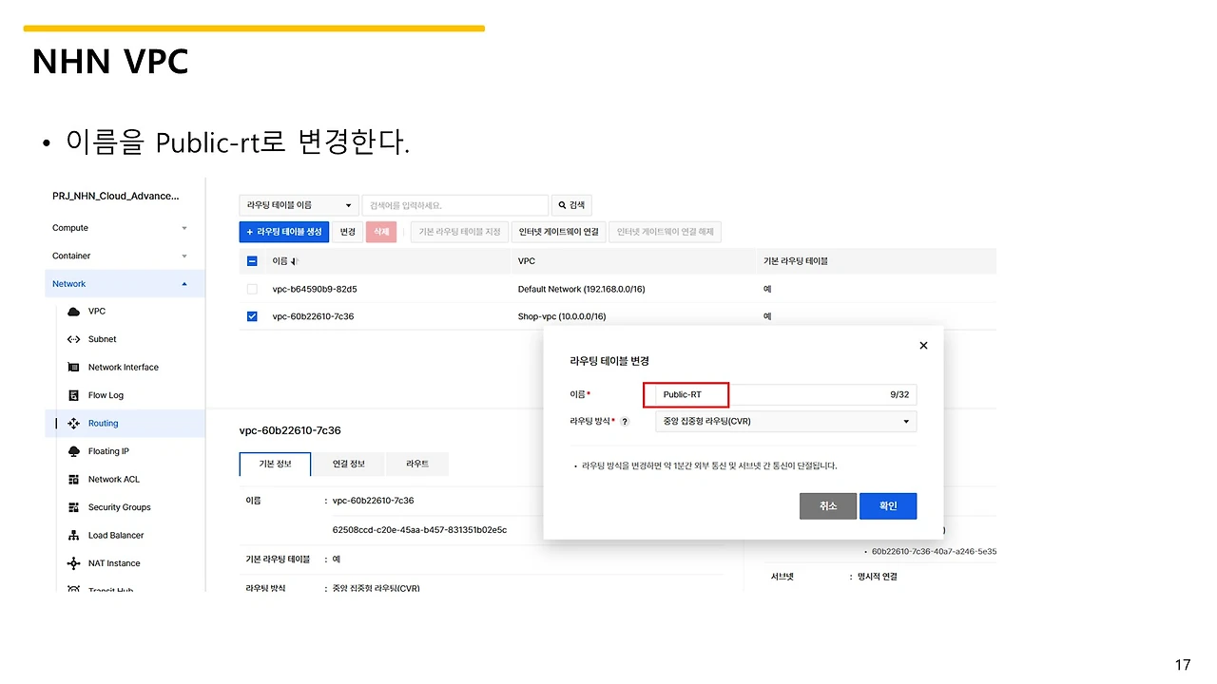Click the 인터넷 게이트웨이 연결 button
The width and height of the screenshot is (1217, 684).
558,232
